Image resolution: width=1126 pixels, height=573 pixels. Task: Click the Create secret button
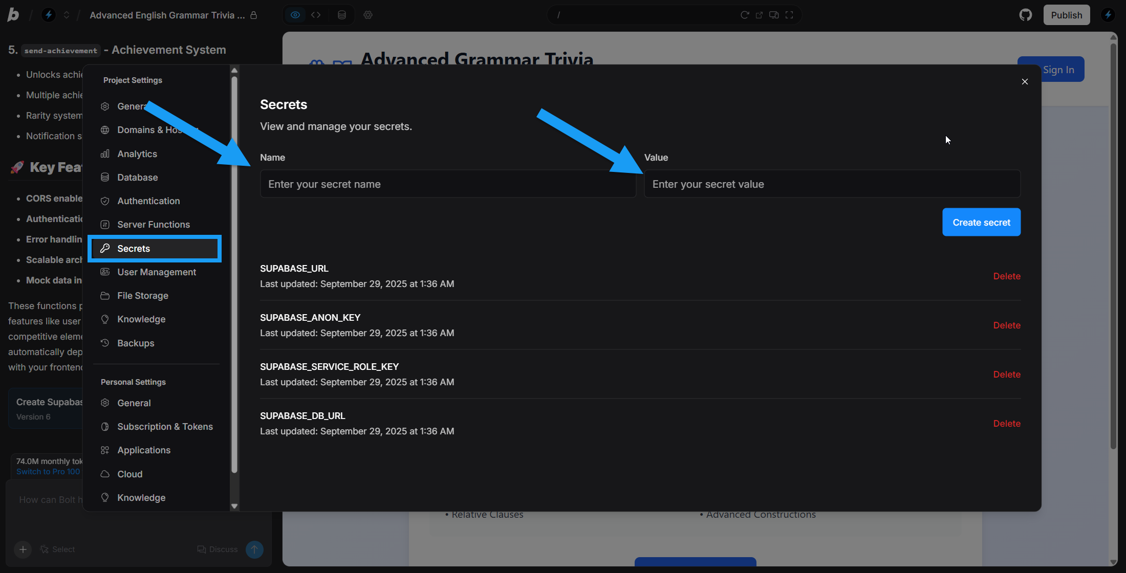pyautogui.click(x=981, y=222)
